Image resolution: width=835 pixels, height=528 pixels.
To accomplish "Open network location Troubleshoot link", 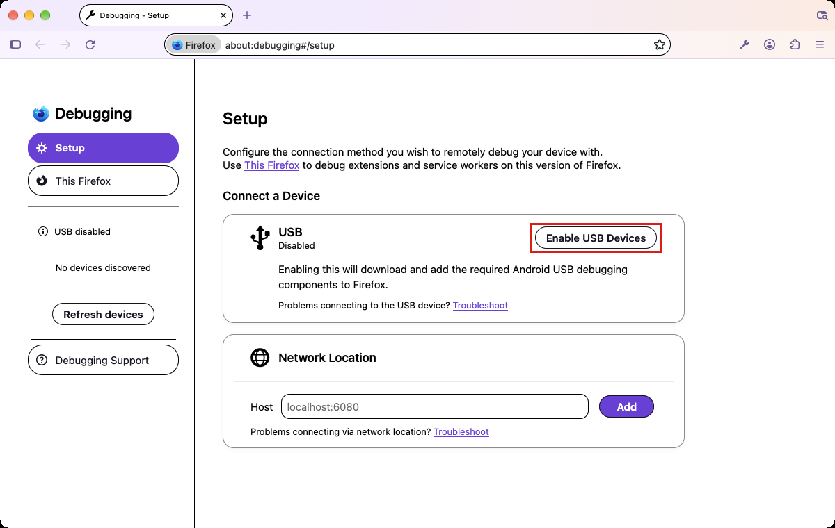I will click(x=461, y=431).
